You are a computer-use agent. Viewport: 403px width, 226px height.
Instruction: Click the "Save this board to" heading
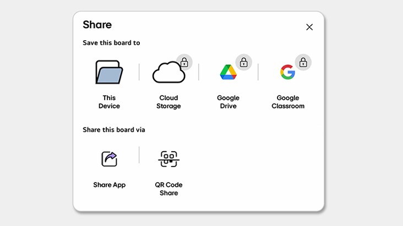click(x=111, y=42)
